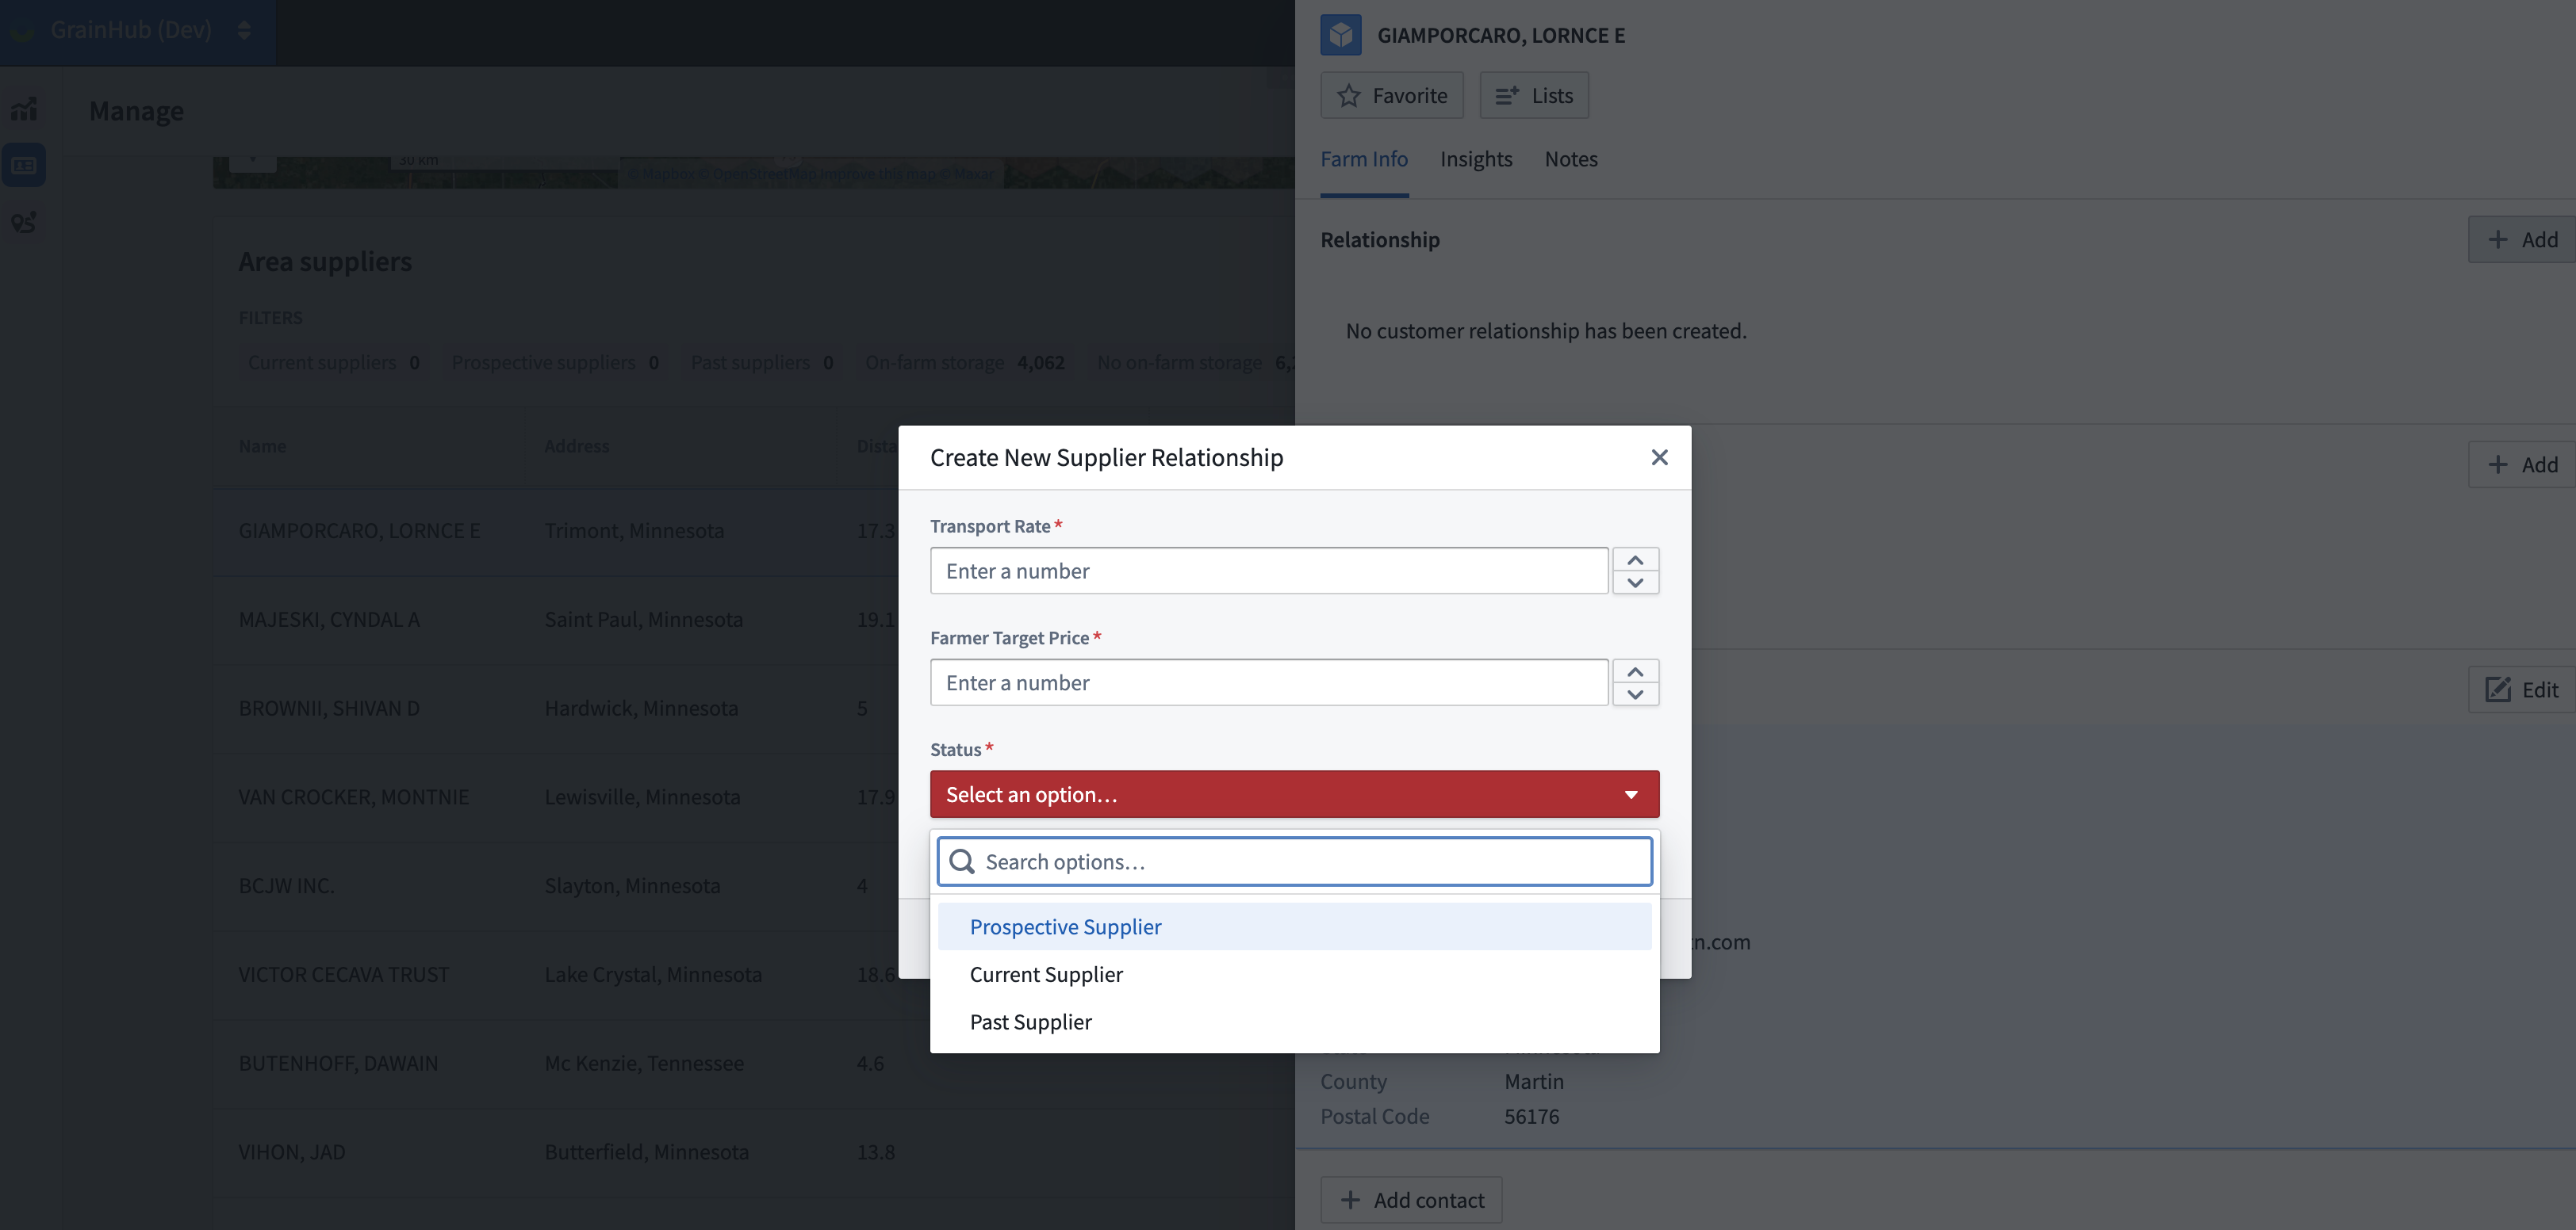This screenshot has width=2576, height=1230.
Task: Click the Manage card icon in sidebar
Action: point(24,166)
